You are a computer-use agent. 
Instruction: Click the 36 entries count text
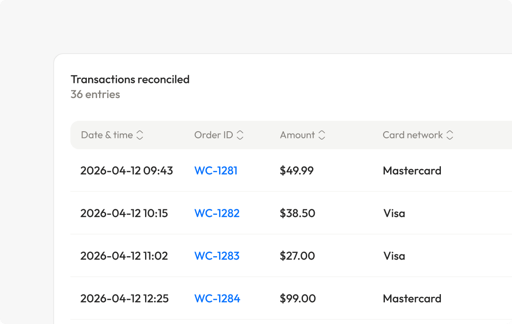coord(95,94)
